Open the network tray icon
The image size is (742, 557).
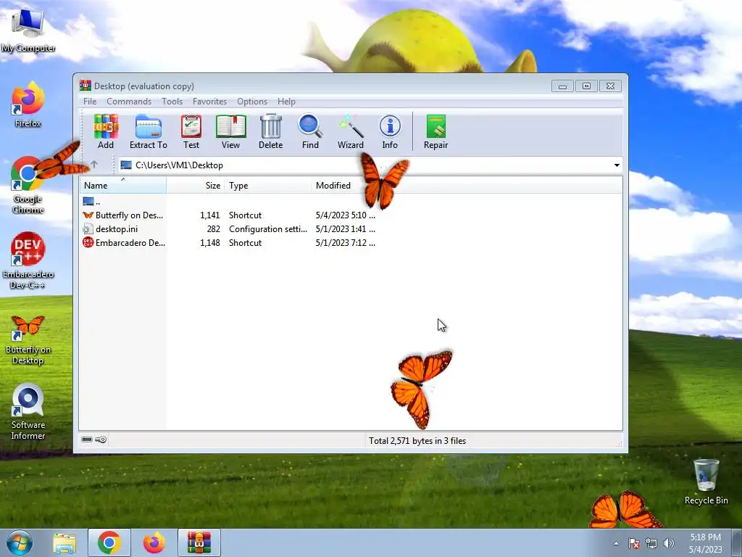[651, 544]
